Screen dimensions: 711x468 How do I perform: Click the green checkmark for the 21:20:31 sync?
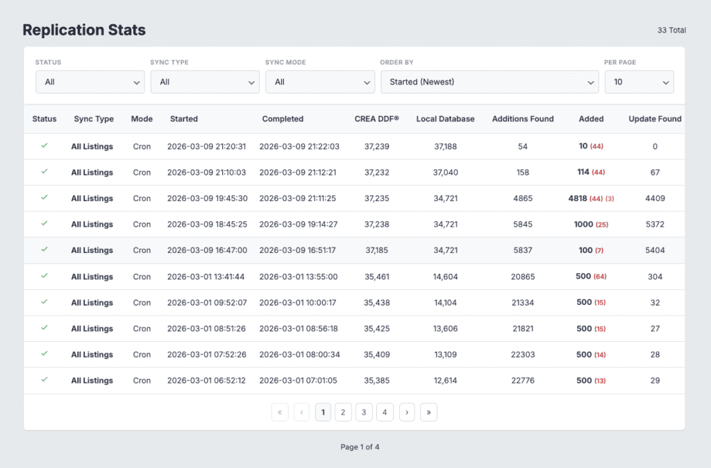click(x=44, y=146)
